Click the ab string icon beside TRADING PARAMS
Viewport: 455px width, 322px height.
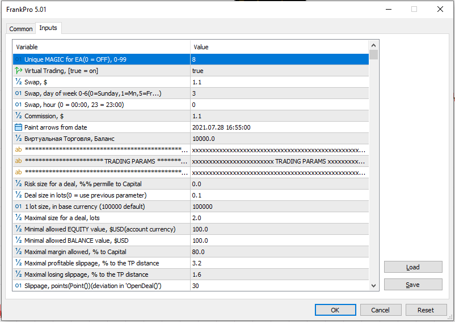(18, 161)
